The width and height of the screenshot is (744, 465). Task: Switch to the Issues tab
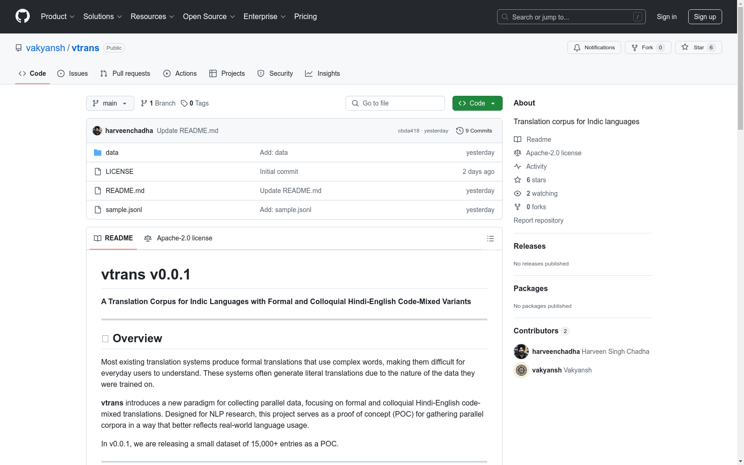pos(73,73)
